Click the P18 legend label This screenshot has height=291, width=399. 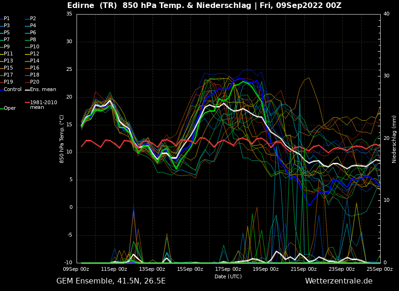pyautogui.click(x=35, y=75)
